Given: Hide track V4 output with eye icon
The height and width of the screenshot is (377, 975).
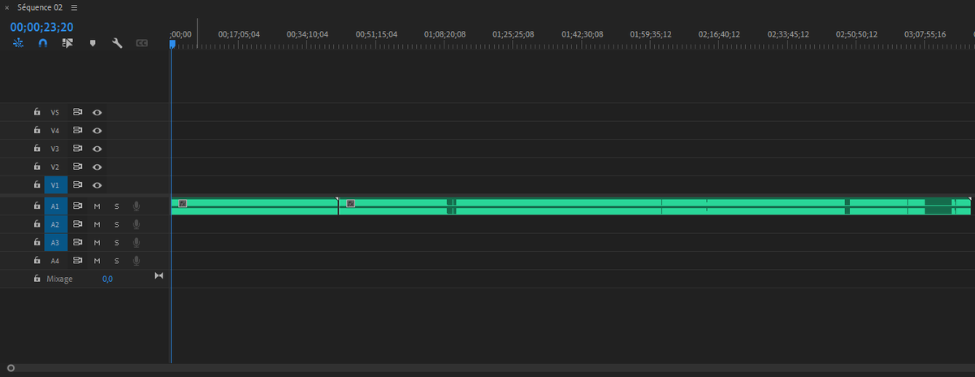Looking at the screenshot, I should 97,130.
